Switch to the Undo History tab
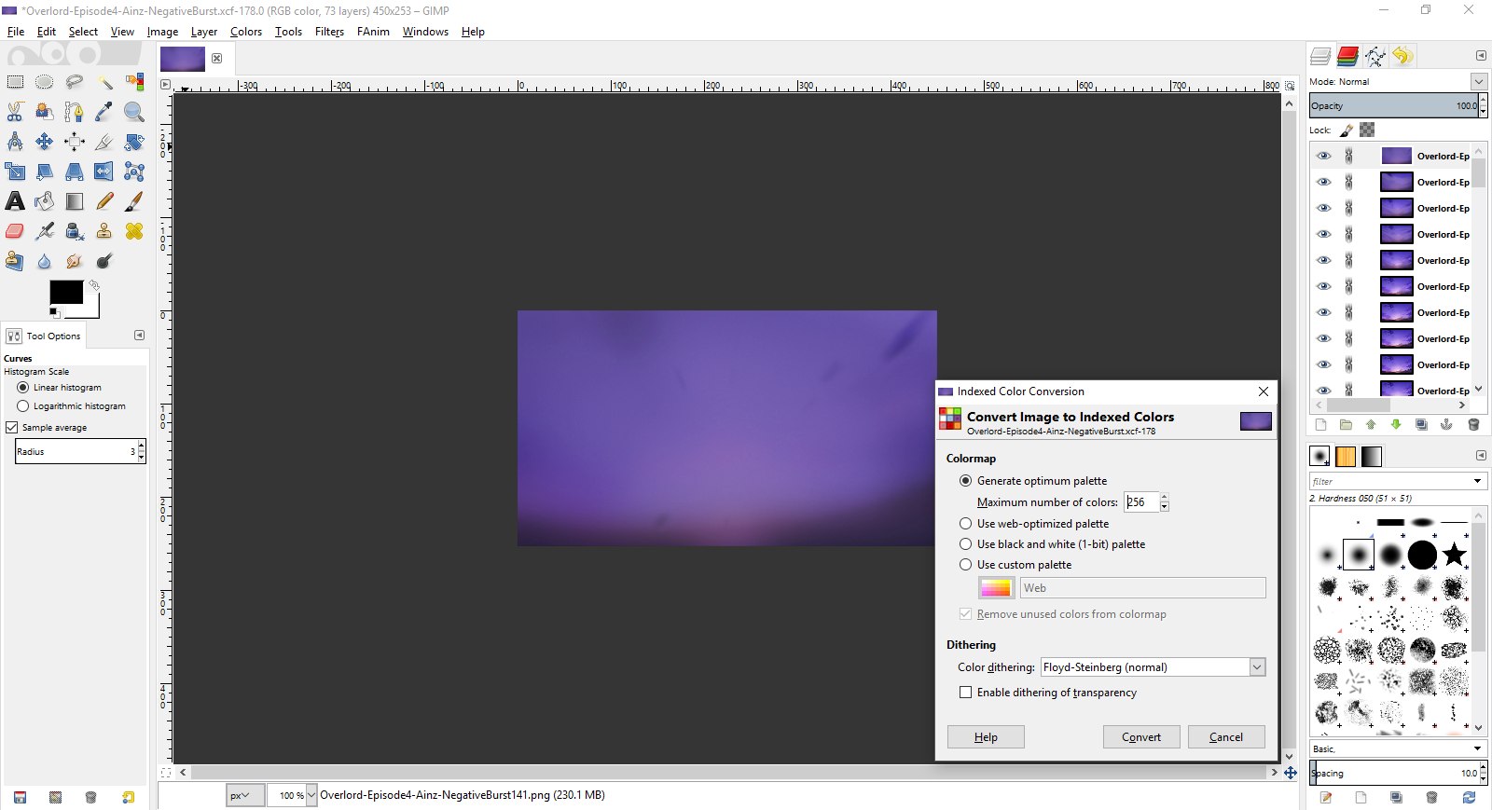This screenshot has width=1492, height=810. pos(1402,56)
